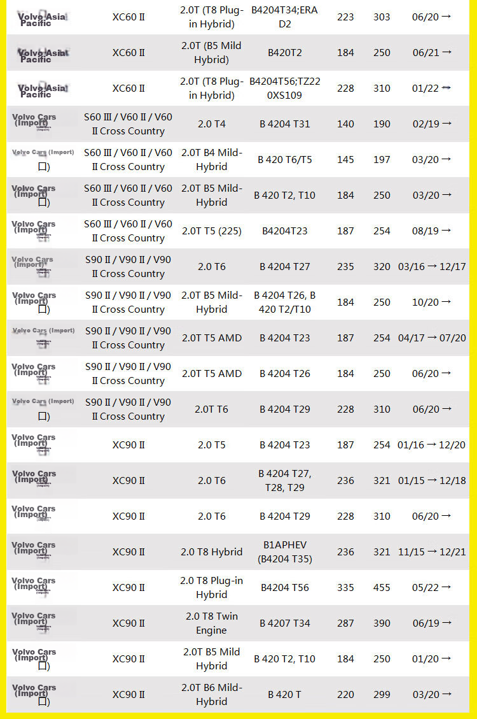Click small square box in B 420 T6/T5 row
Screen dimensions: 477x719
coord(43,167)
